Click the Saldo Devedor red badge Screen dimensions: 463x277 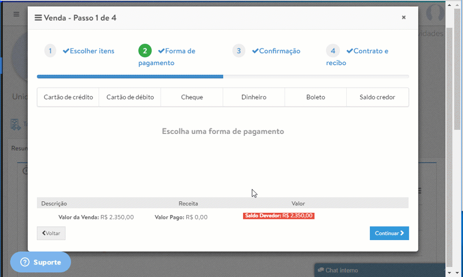coord(278,216)
